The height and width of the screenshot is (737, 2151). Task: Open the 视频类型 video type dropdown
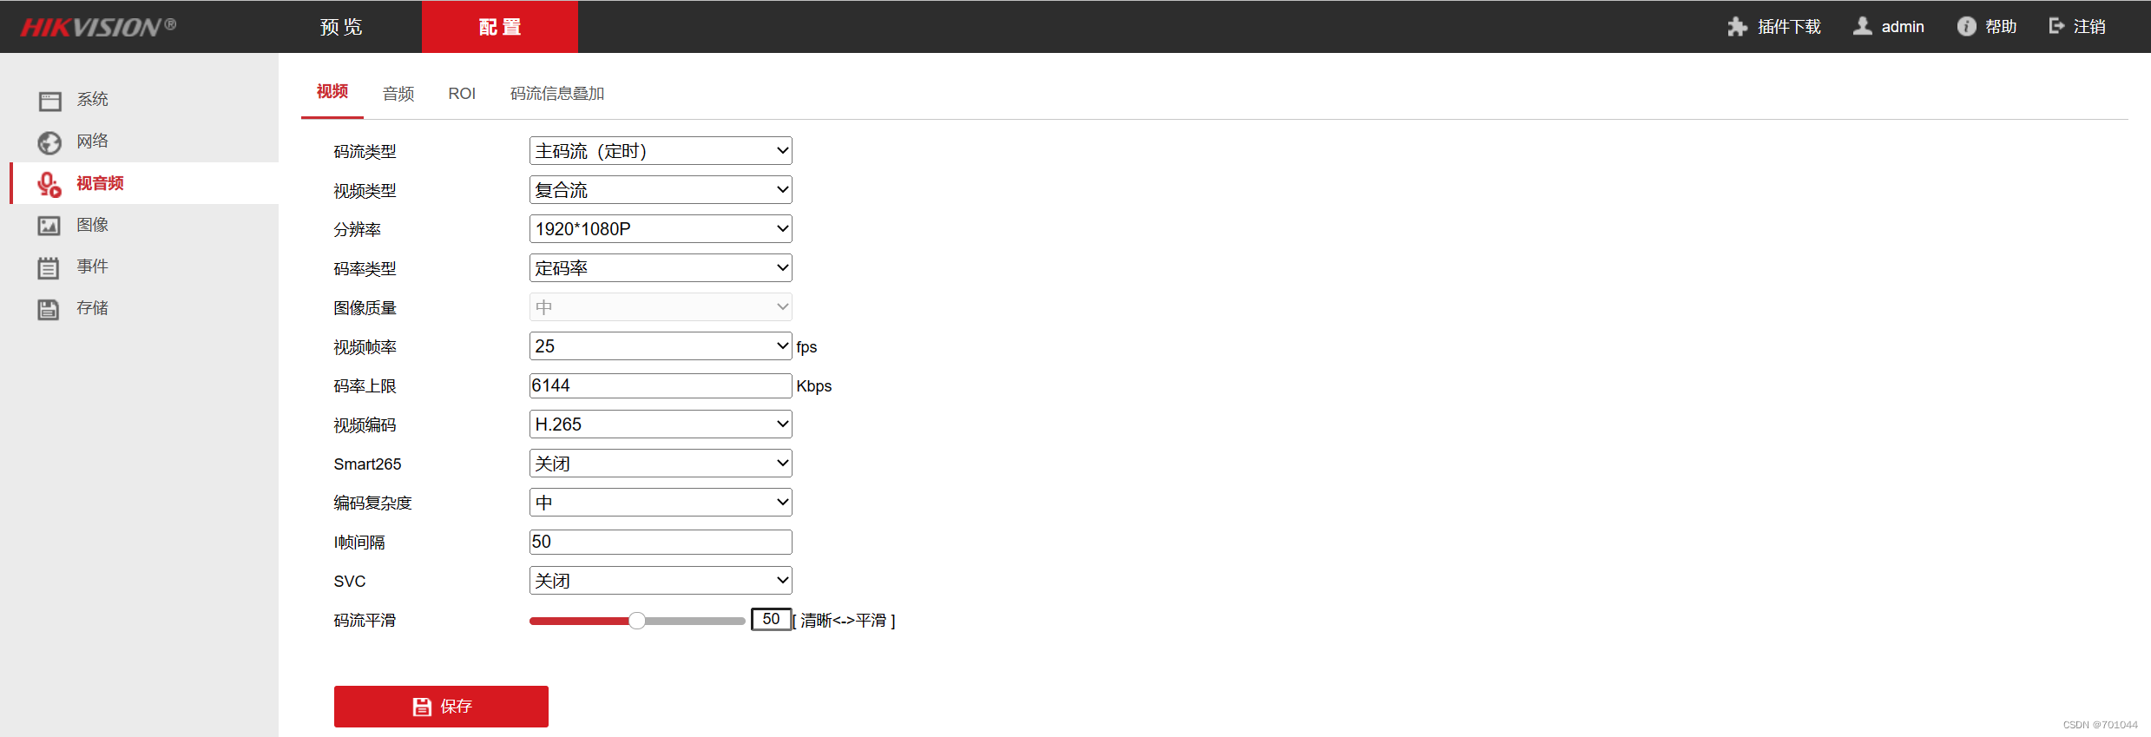(661, 190)
